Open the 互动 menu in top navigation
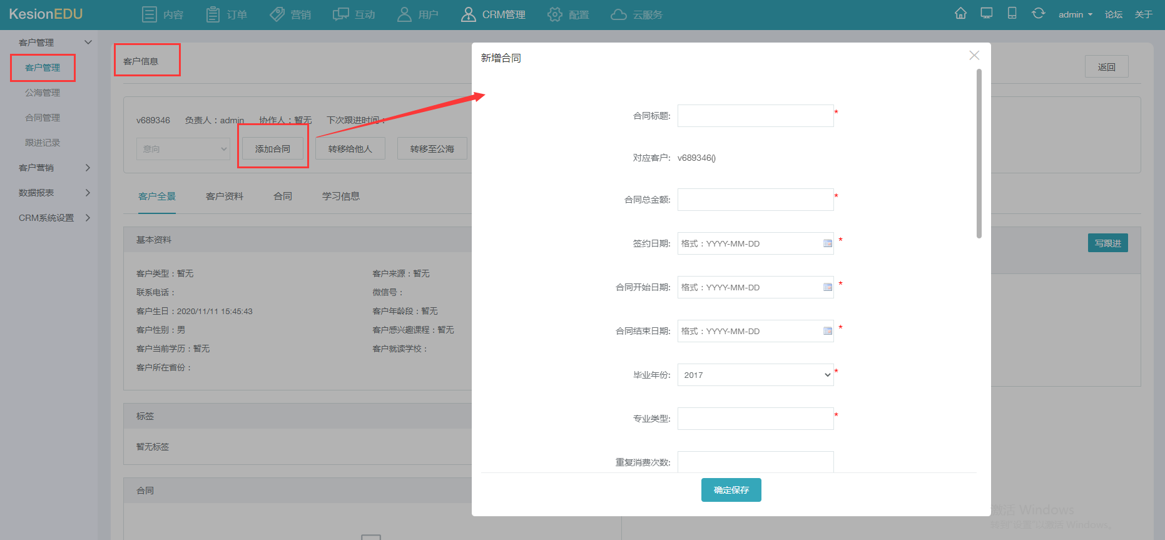The image size is (1165, 540). (x=354, y=14)
